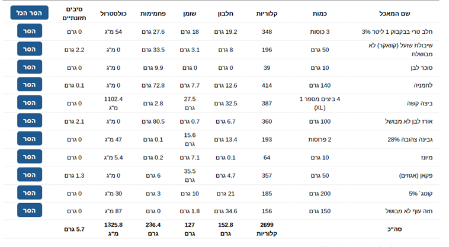Click the total 2699 קלוריות cell
Image resolution: width=449 pixels, height=247 pixels.
[267, 229]
